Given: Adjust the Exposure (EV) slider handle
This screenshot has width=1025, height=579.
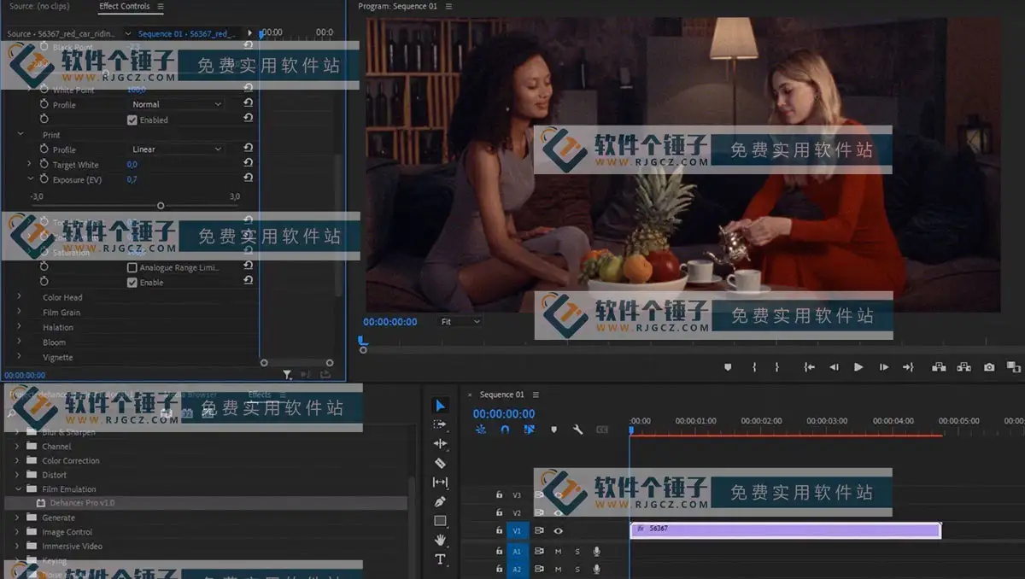Looking at the screenshot, I should pyautogui.click(x=161, y=206).
